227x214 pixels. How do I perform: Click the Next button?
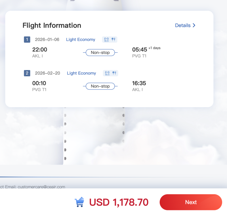click(x=191, y=202)
